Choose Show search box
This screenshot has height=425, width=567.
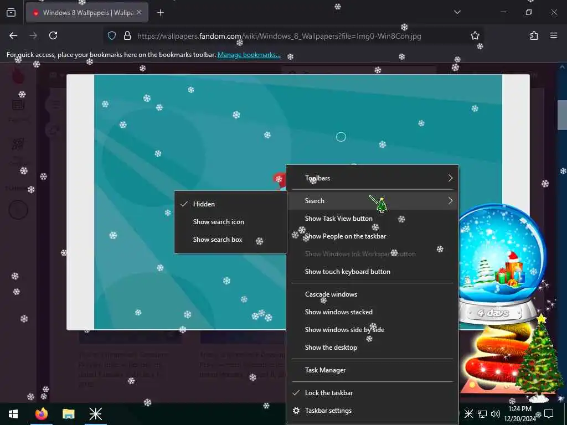coord(231,240)
